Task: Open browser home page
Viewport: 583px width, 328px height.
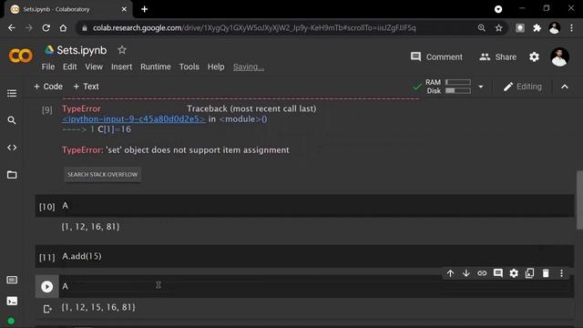Action: [x=63, y=28]
